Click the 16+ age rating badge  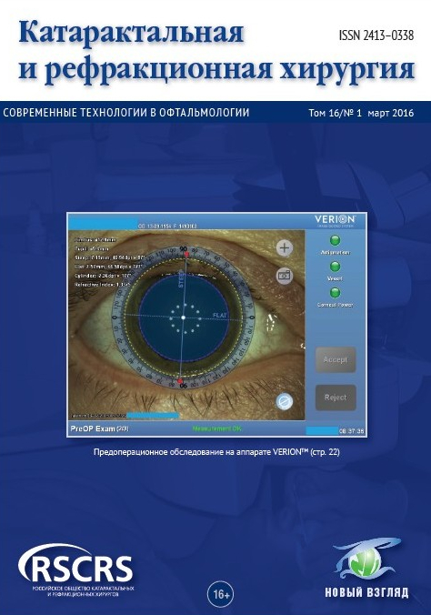pos(221,594)
